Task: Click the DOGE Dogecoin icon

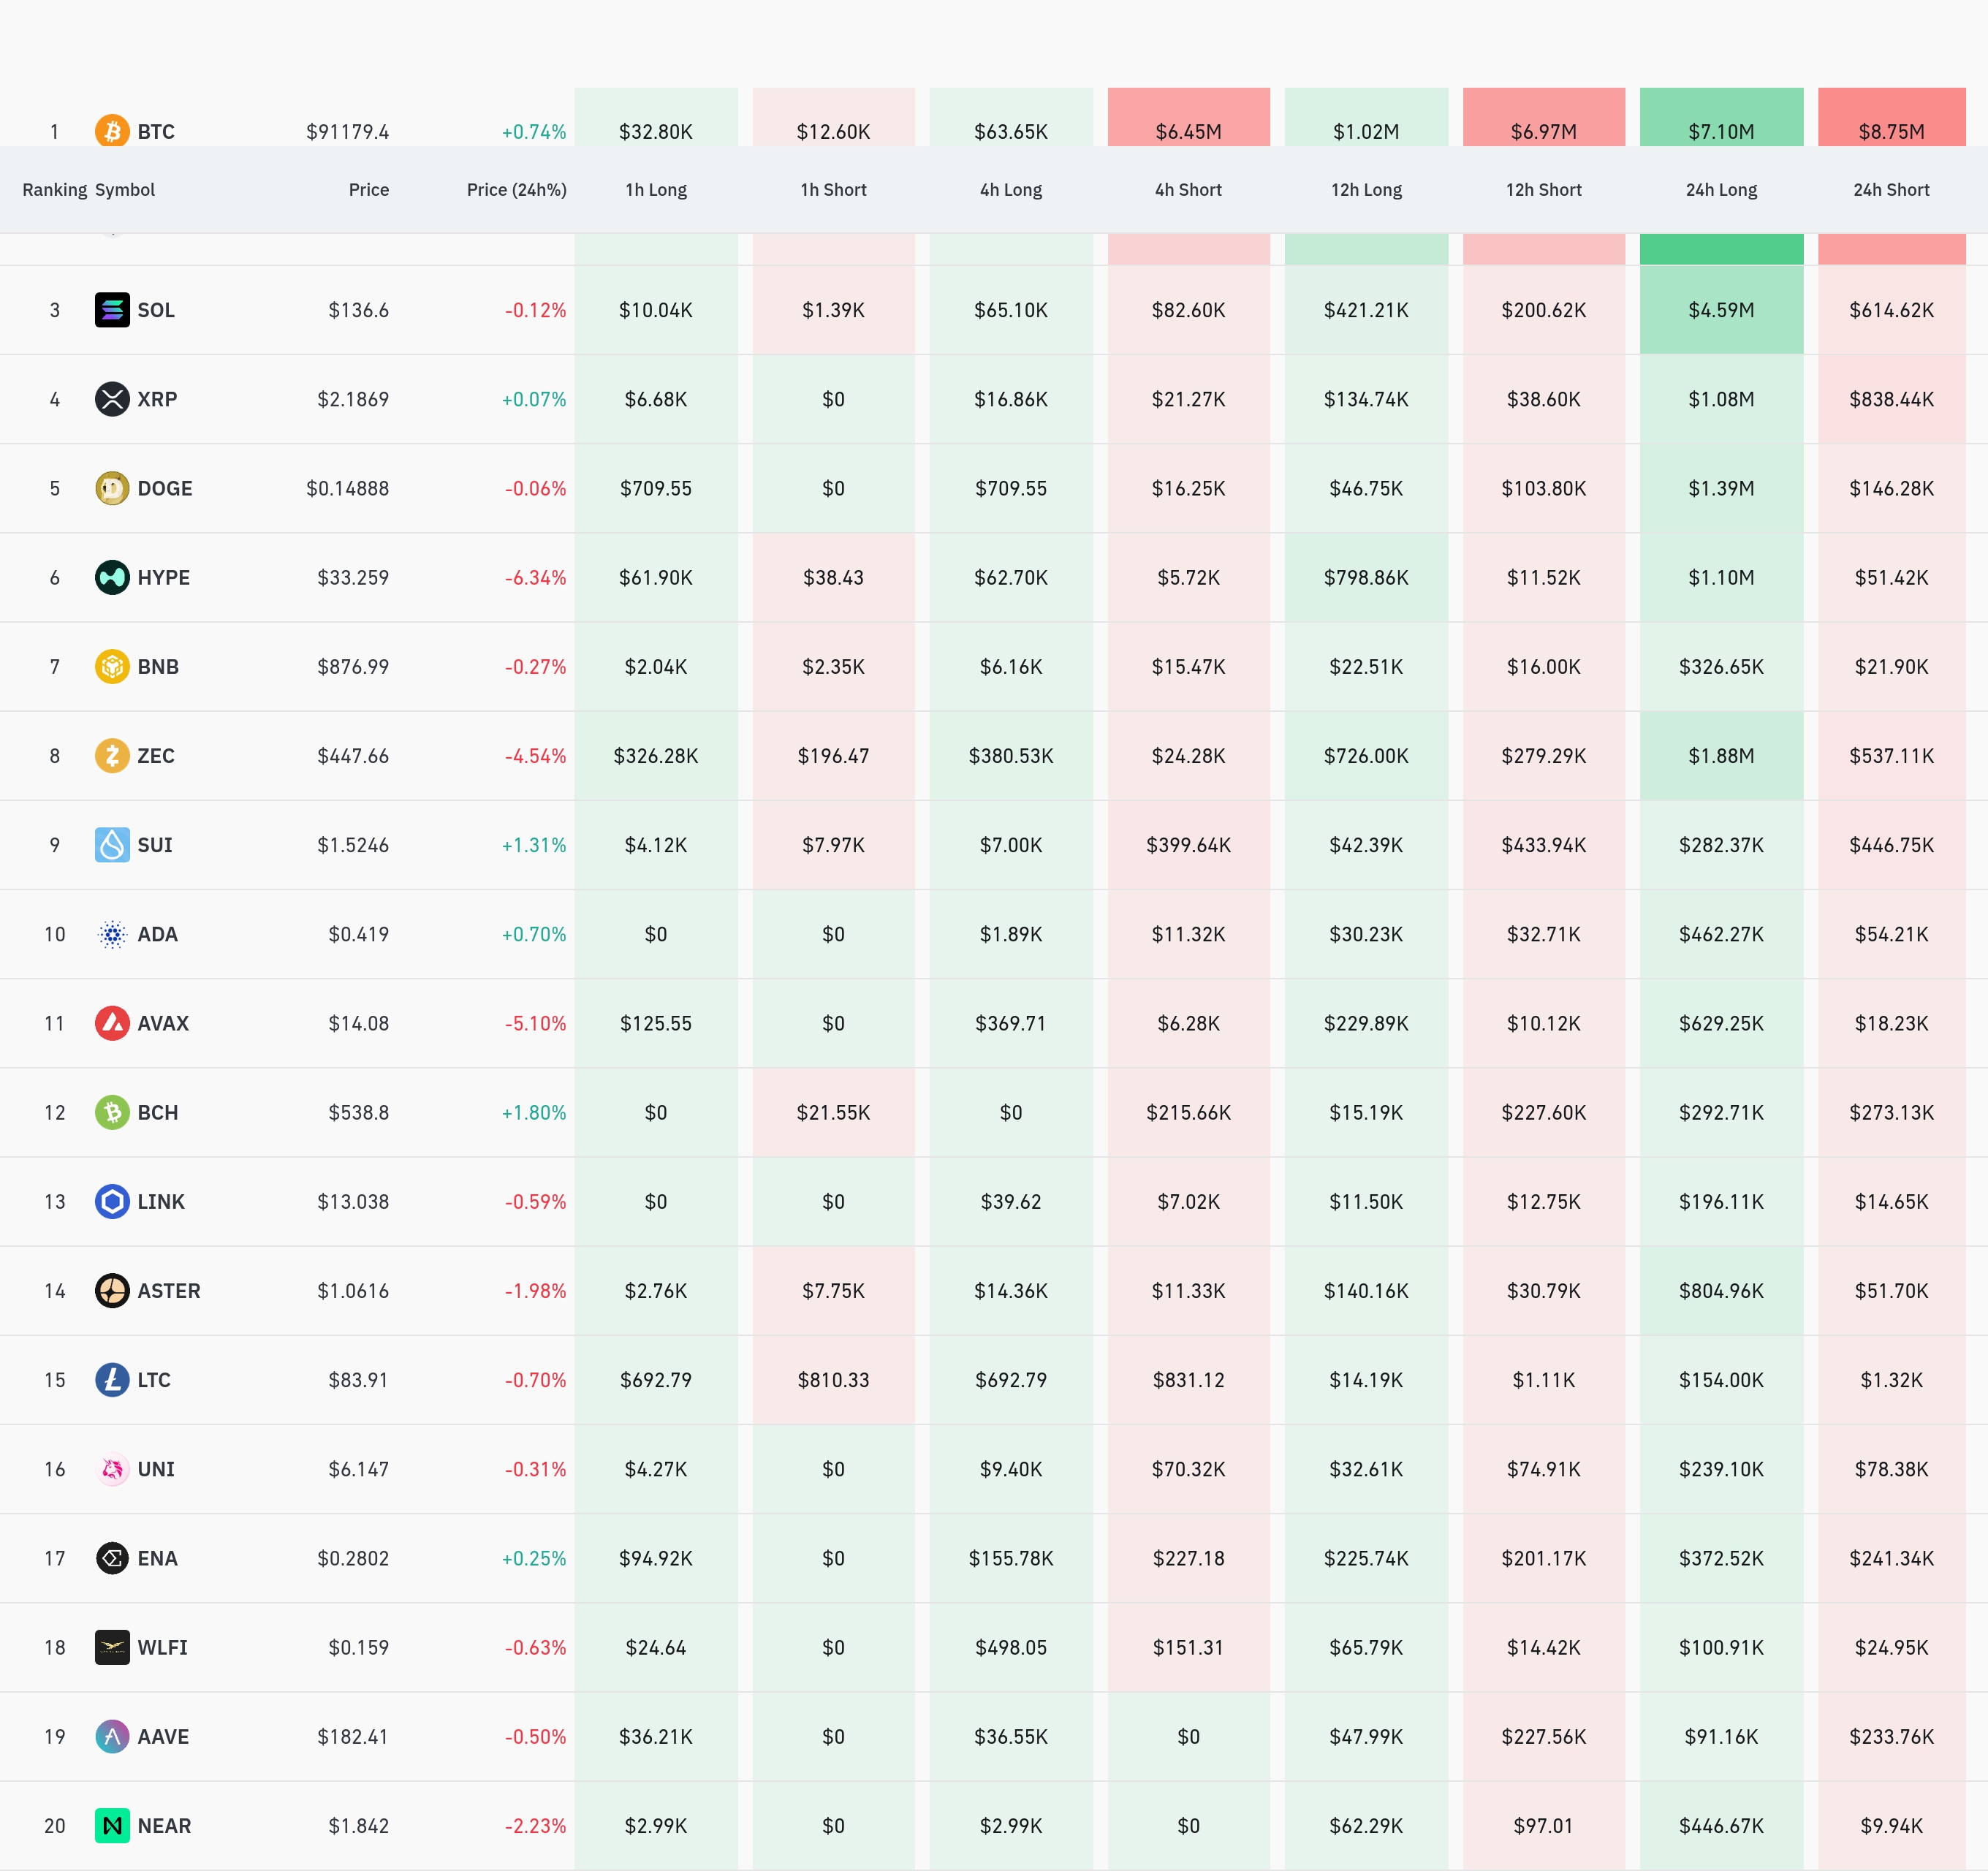Action: [x=112, y=488]
